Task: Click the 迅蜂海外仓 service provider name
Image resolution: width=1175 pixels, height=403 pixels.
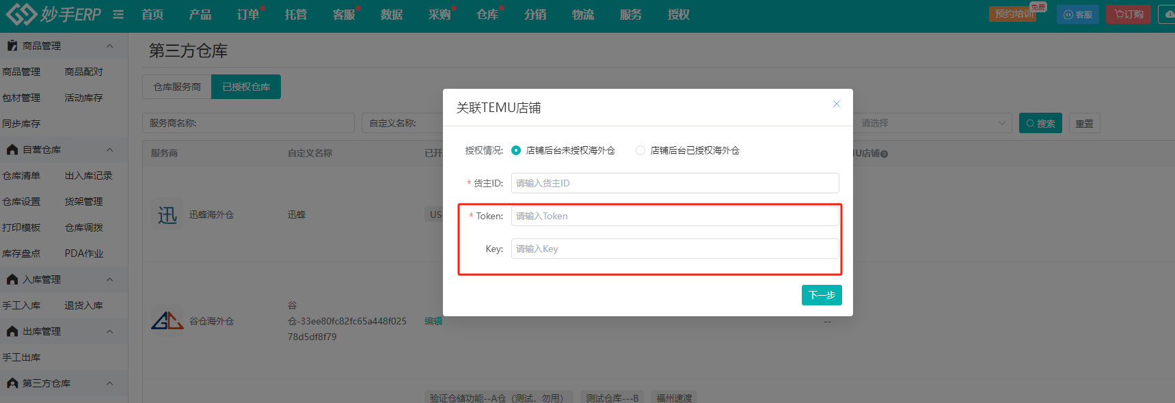Action: [x=211, y=214]
